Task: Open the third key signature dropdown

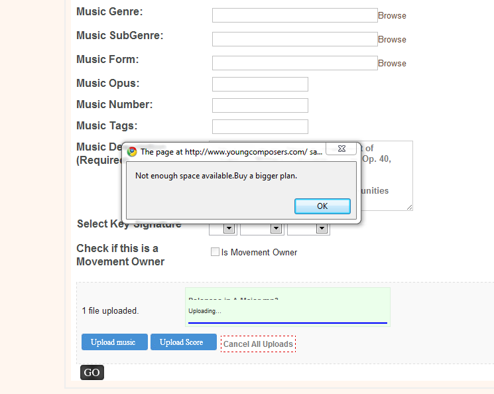Action: click(x=322, y=228)
